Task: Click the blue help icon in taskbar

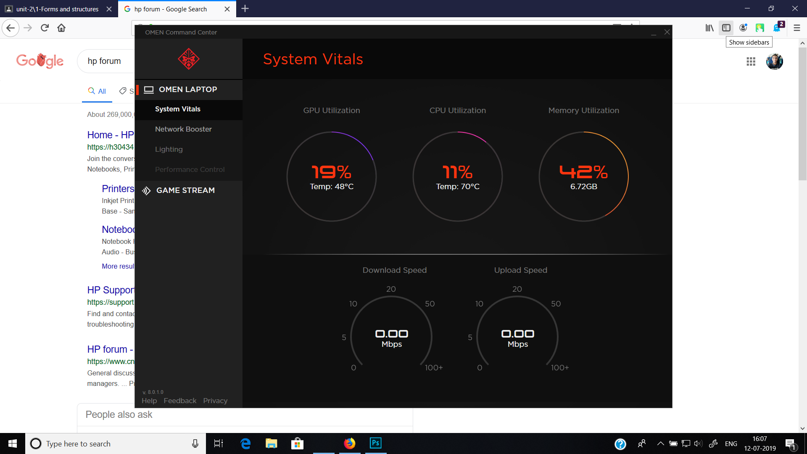Action: pyautogui.click(x=620, y=444)
